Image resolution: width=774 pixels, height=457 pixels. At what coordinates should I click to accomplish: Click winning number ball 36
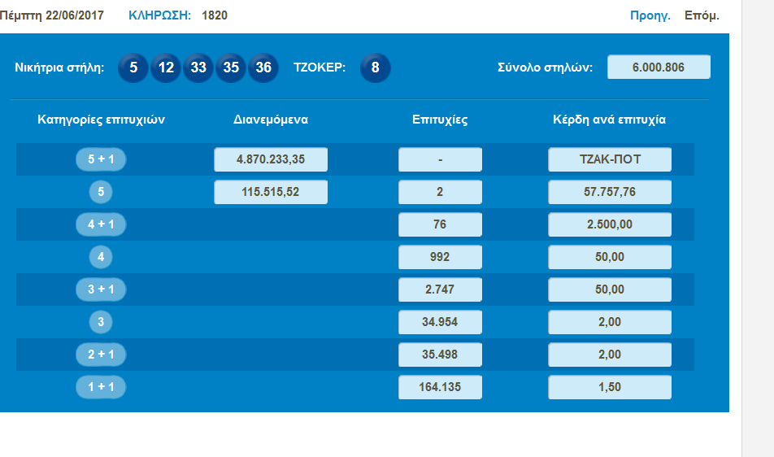pos(263,67)
